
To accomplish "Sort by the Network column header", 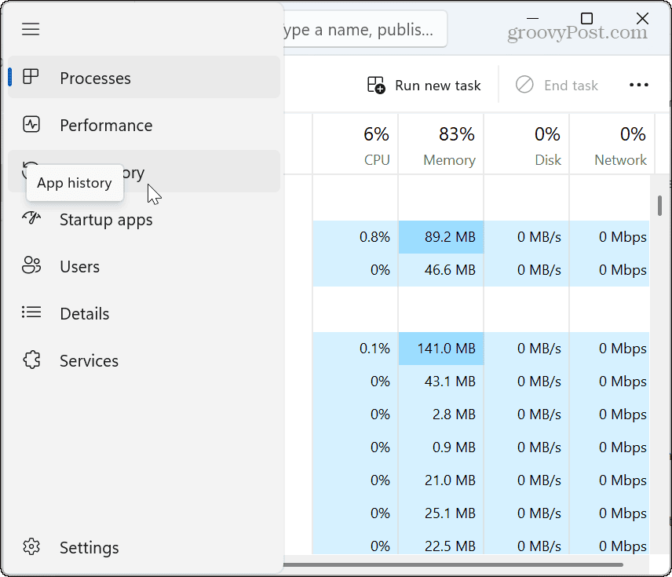I will (x=612, y=144).
